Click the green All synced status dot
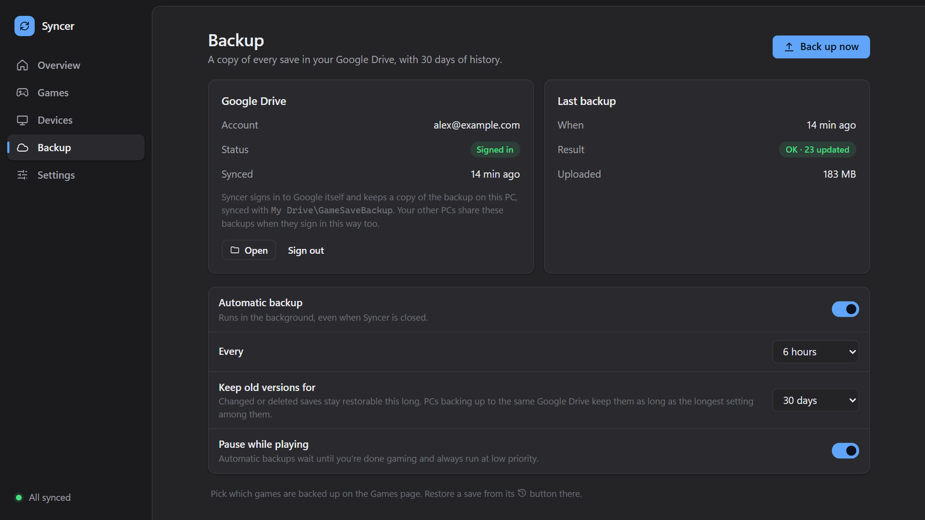This screenshot has height=520, width=925. point(19,497)
